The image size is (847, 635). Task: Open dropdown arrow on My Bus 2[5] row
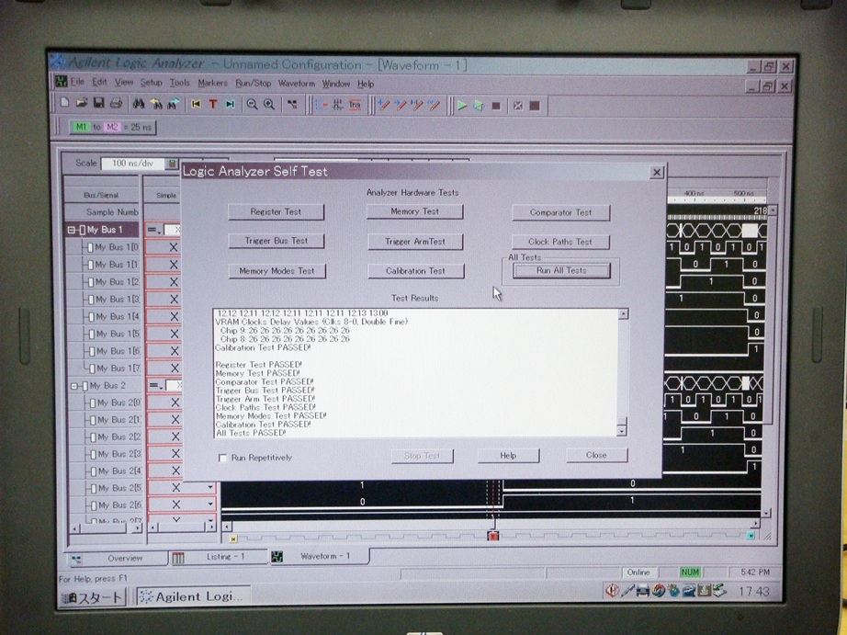point(210,487)
